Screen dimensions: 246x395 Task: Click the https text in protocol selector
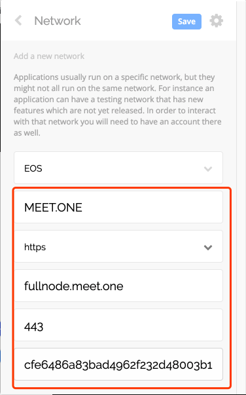tap(35, 247)
